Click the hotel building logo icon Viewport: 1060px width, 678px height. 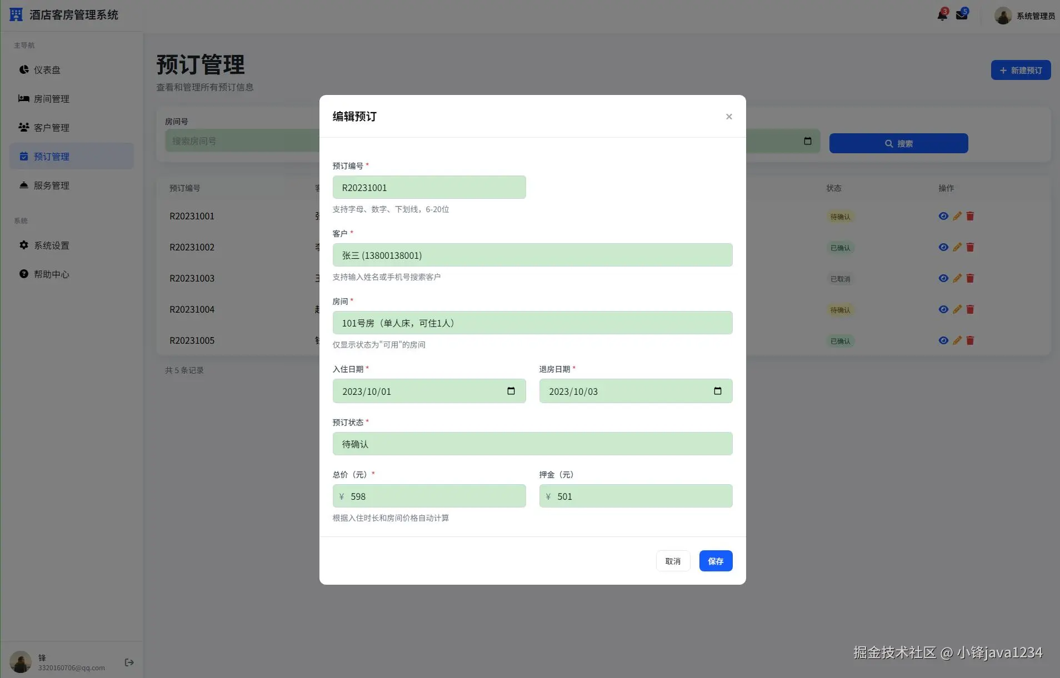coord(16,14)
